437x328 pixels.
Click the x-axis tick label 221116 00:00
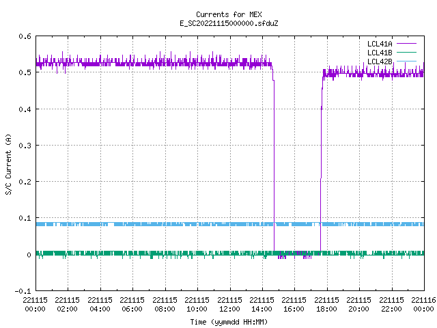point(423,305)
